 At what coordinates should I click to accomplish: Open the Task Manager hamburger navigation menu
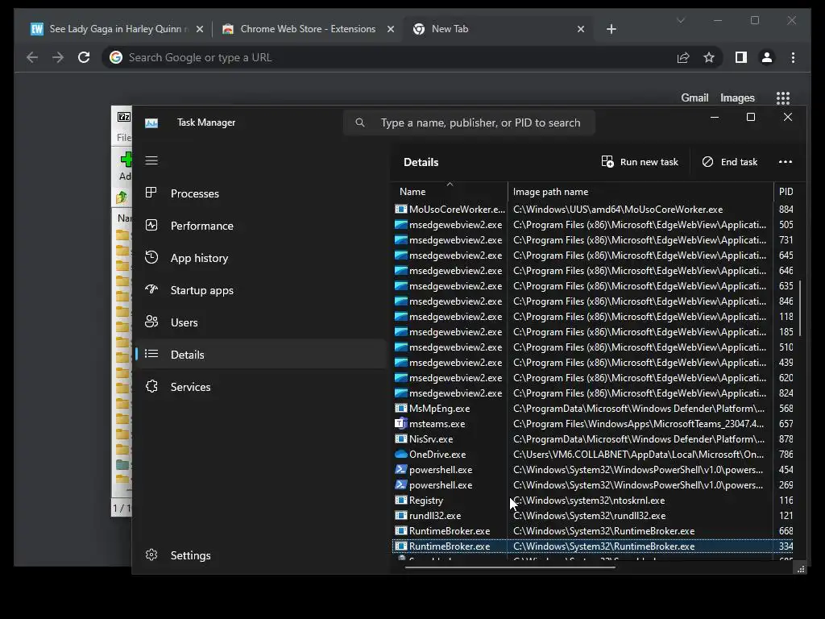click(151, 160)
